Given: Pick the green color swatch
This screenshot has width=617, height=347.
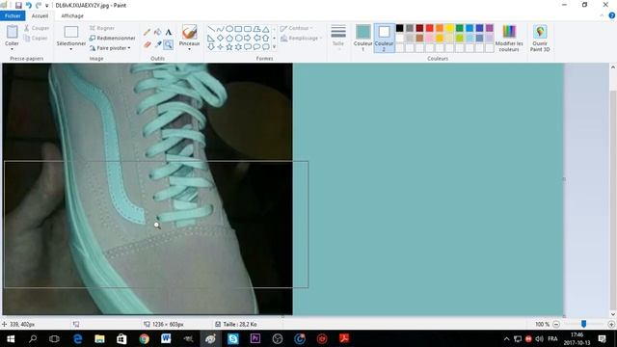Looking at the screenshot, I should 460,28.
